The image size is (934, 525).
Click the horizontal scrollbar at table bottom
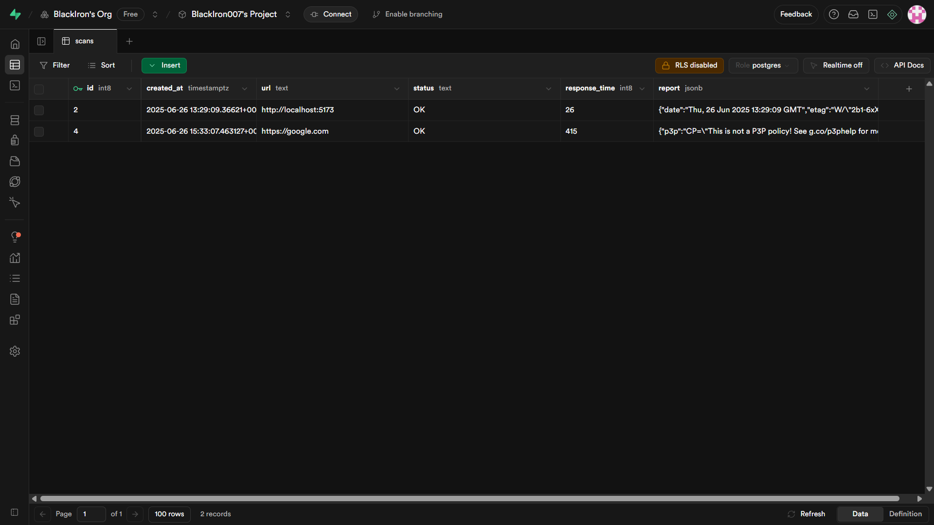click(x=469, y=499)
